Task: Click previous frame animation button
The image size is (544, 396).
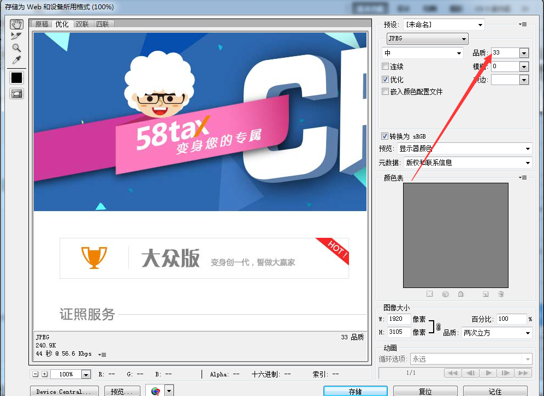Action: [470, 373]
